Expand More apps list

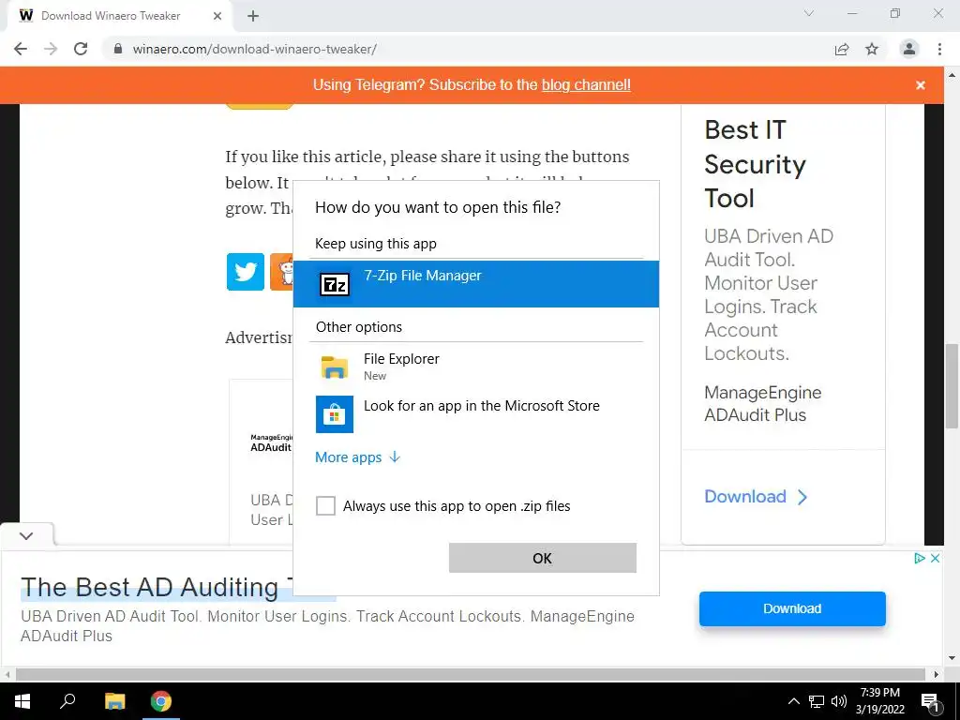tap(357, 457)
